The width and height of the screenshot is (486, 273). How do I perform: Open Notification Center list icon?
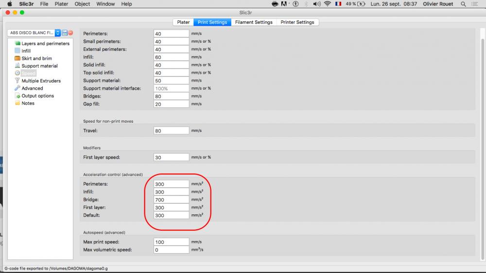(x=474, y=4)
